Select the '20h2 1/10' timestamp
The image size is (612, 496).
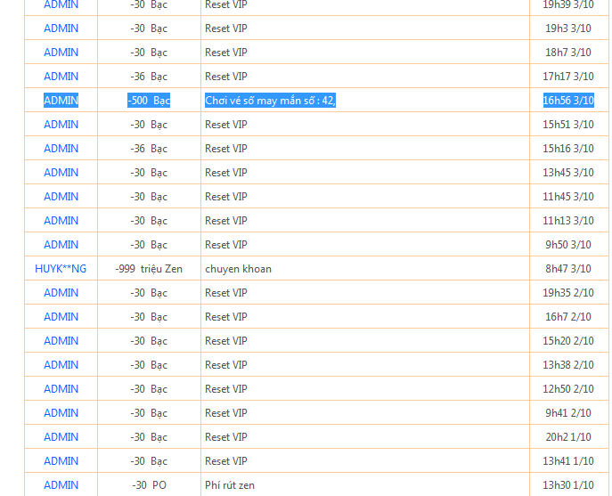(x=568, y=437)
